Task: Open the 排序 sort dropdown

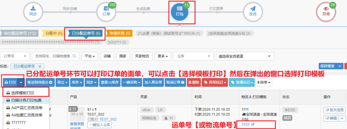Action: pos(264,82)
